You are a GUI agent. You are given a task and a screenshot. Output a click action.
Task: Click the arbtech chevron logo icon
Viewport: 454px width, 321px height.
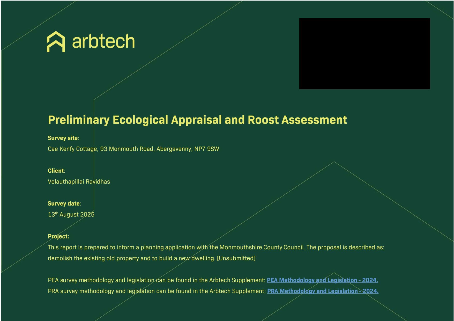56,42
